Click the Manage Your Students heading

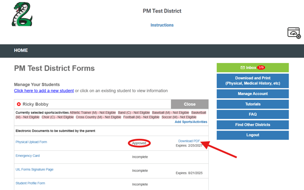tap(37, 85)
